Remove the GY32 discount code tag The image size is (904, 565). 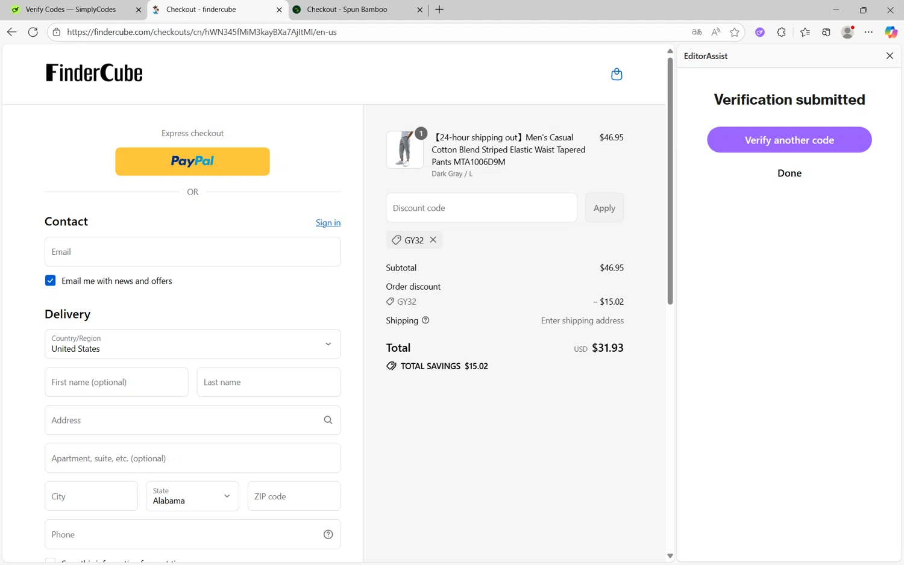[x=433, y=240]
